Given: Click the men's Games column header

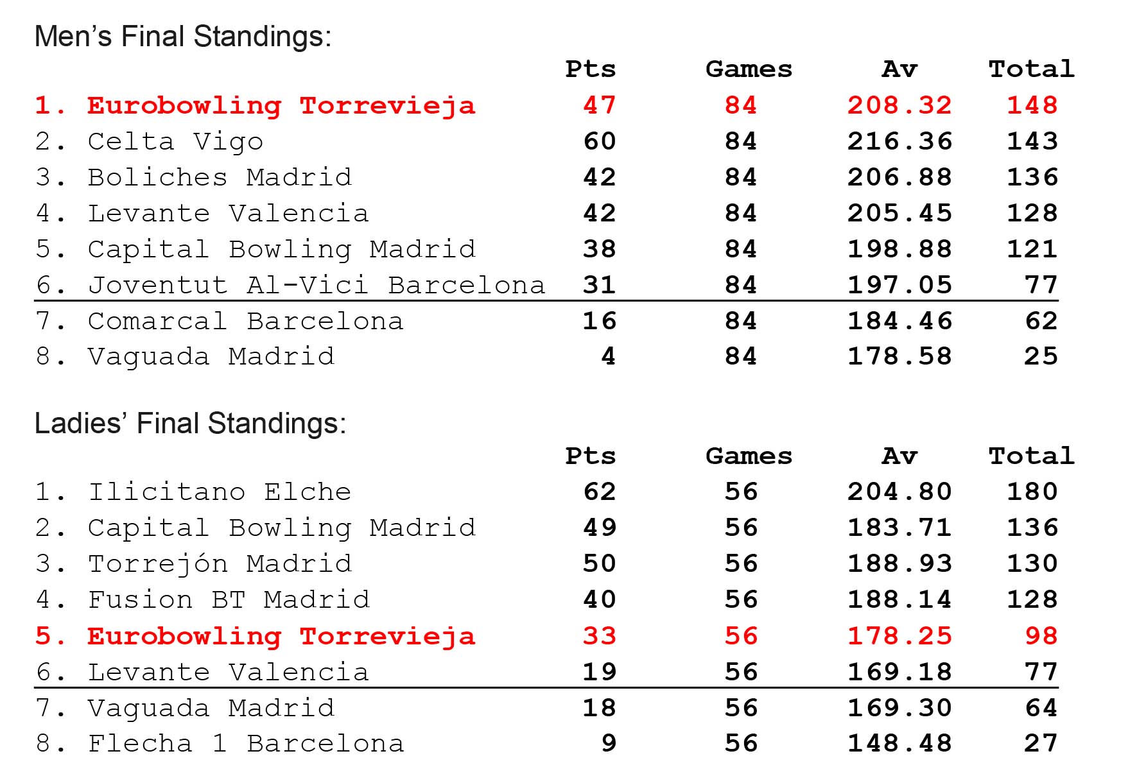Looking at the screenshot, I should point(749,69).
